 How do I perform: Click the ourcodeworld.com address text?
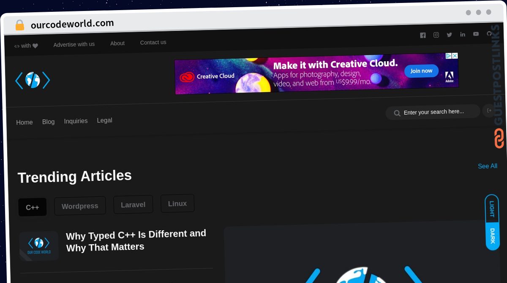pyautogui.click(x=72, y=24)
